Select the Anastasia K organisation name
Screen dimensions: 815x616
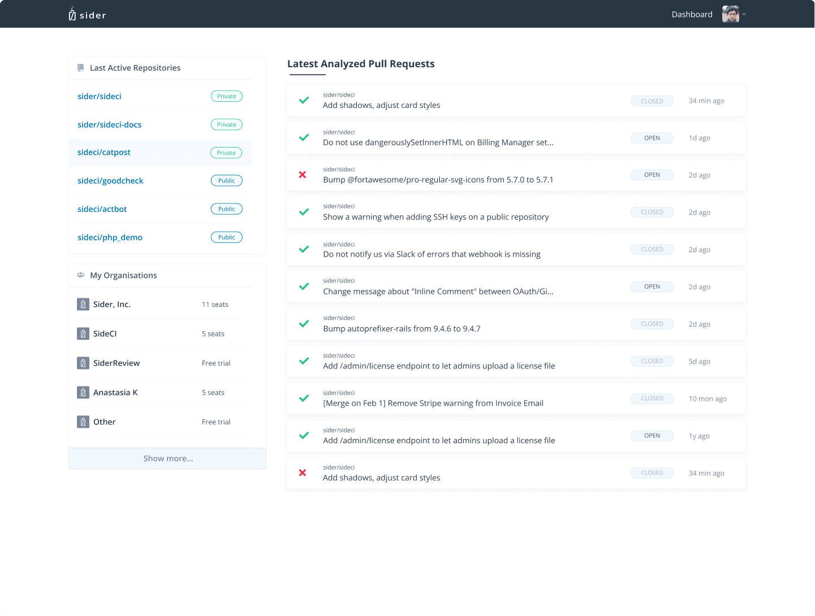point(115,393)
